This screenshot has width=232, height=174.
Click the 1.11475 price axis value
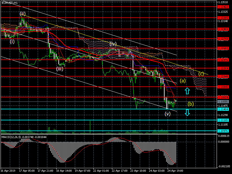[x=223, y=106]
